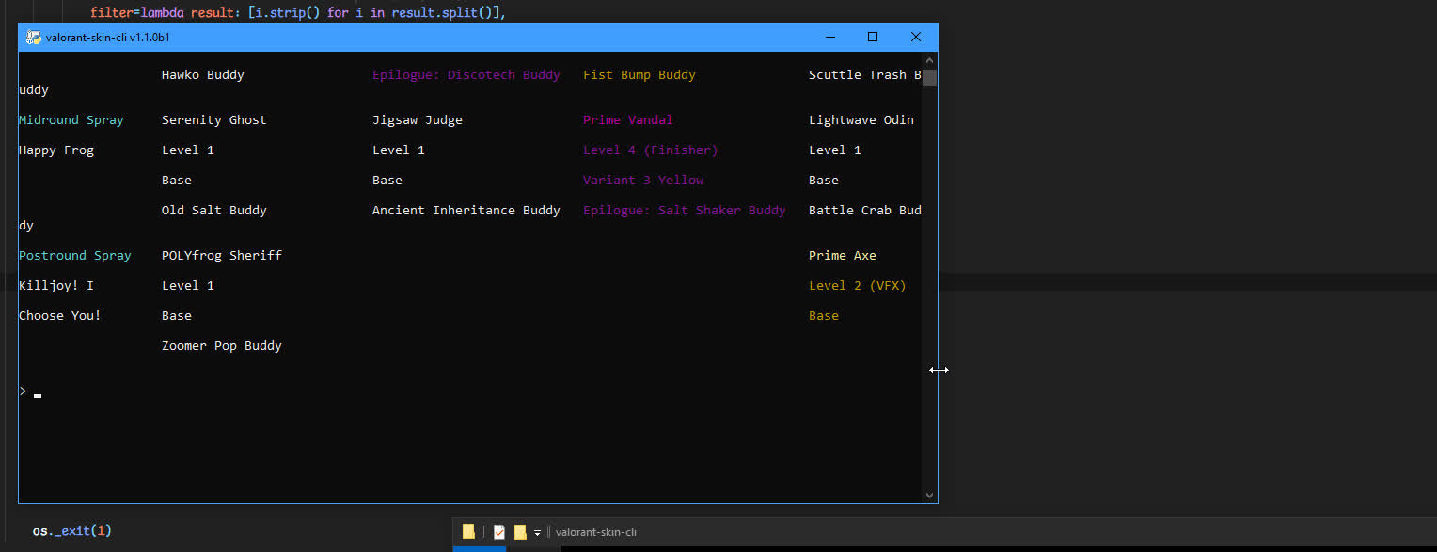Image resolution: width=1437 pixels, height=552 pixels.
Task: Click 'Epilogue: Salt Shaker Buddy' text
Action: click(685, 211)
